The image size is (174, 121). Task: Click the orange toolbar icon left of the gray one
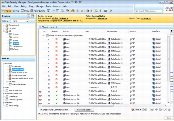click(x=73, y=11)
